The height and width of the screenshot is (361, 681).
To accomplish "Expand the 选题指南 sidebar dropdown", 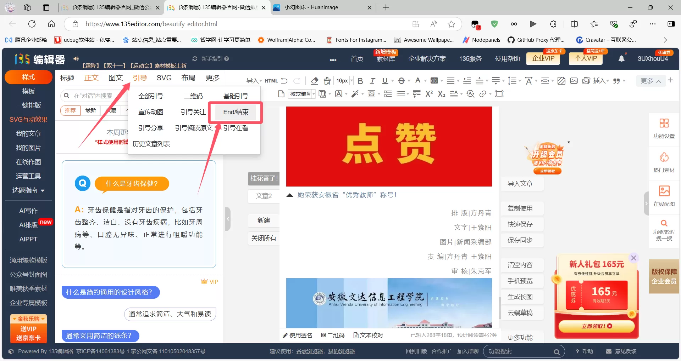I will (28, 190).
